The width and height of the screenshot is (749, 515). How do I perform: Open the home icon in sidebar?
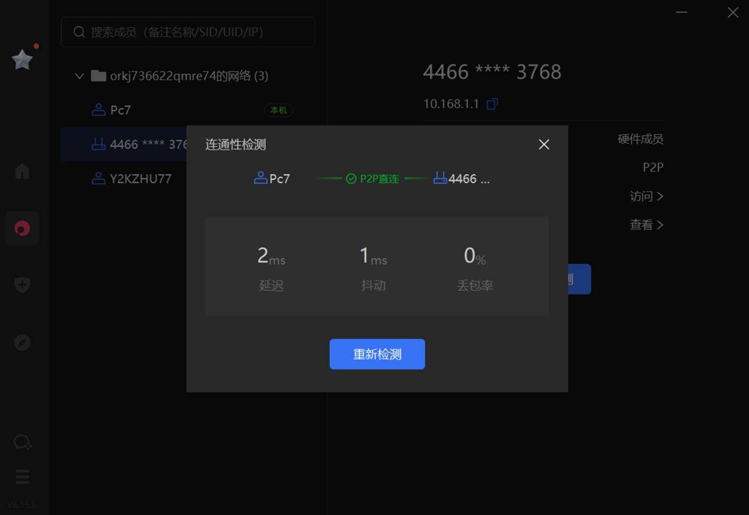click(x=22, y=171)
